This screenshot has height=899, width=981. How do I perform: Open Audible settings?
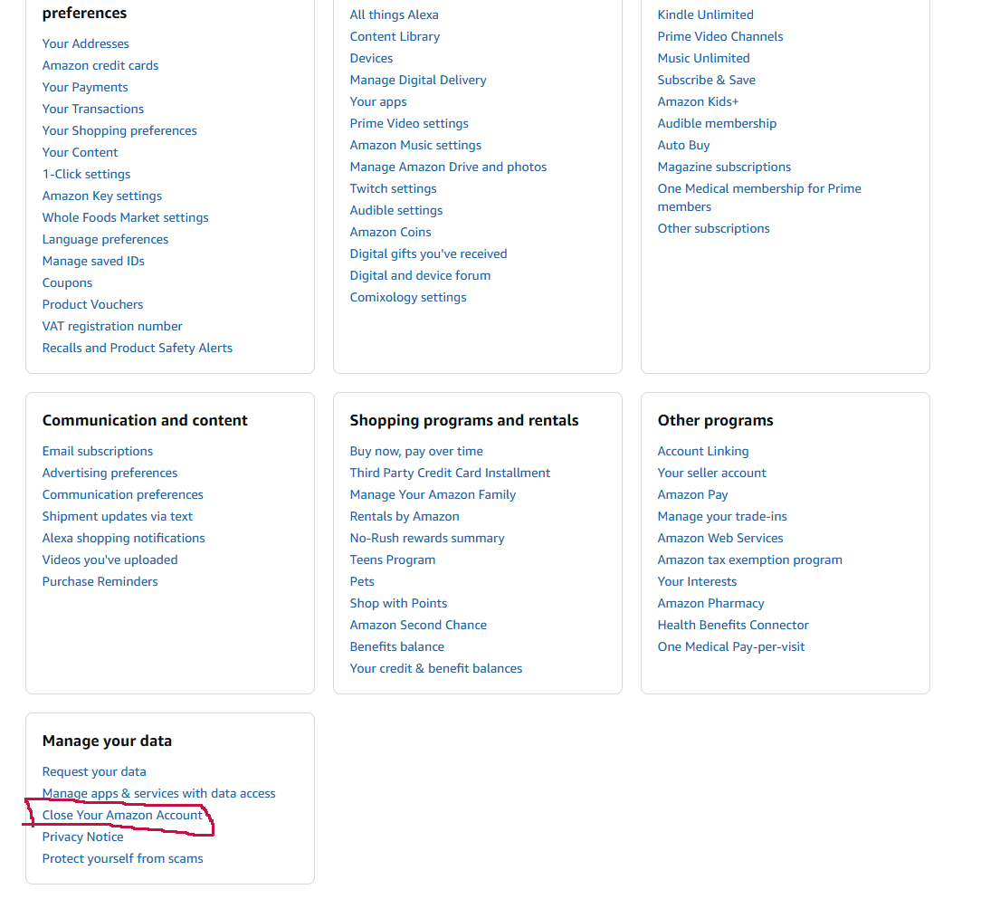tap(396, 210)
